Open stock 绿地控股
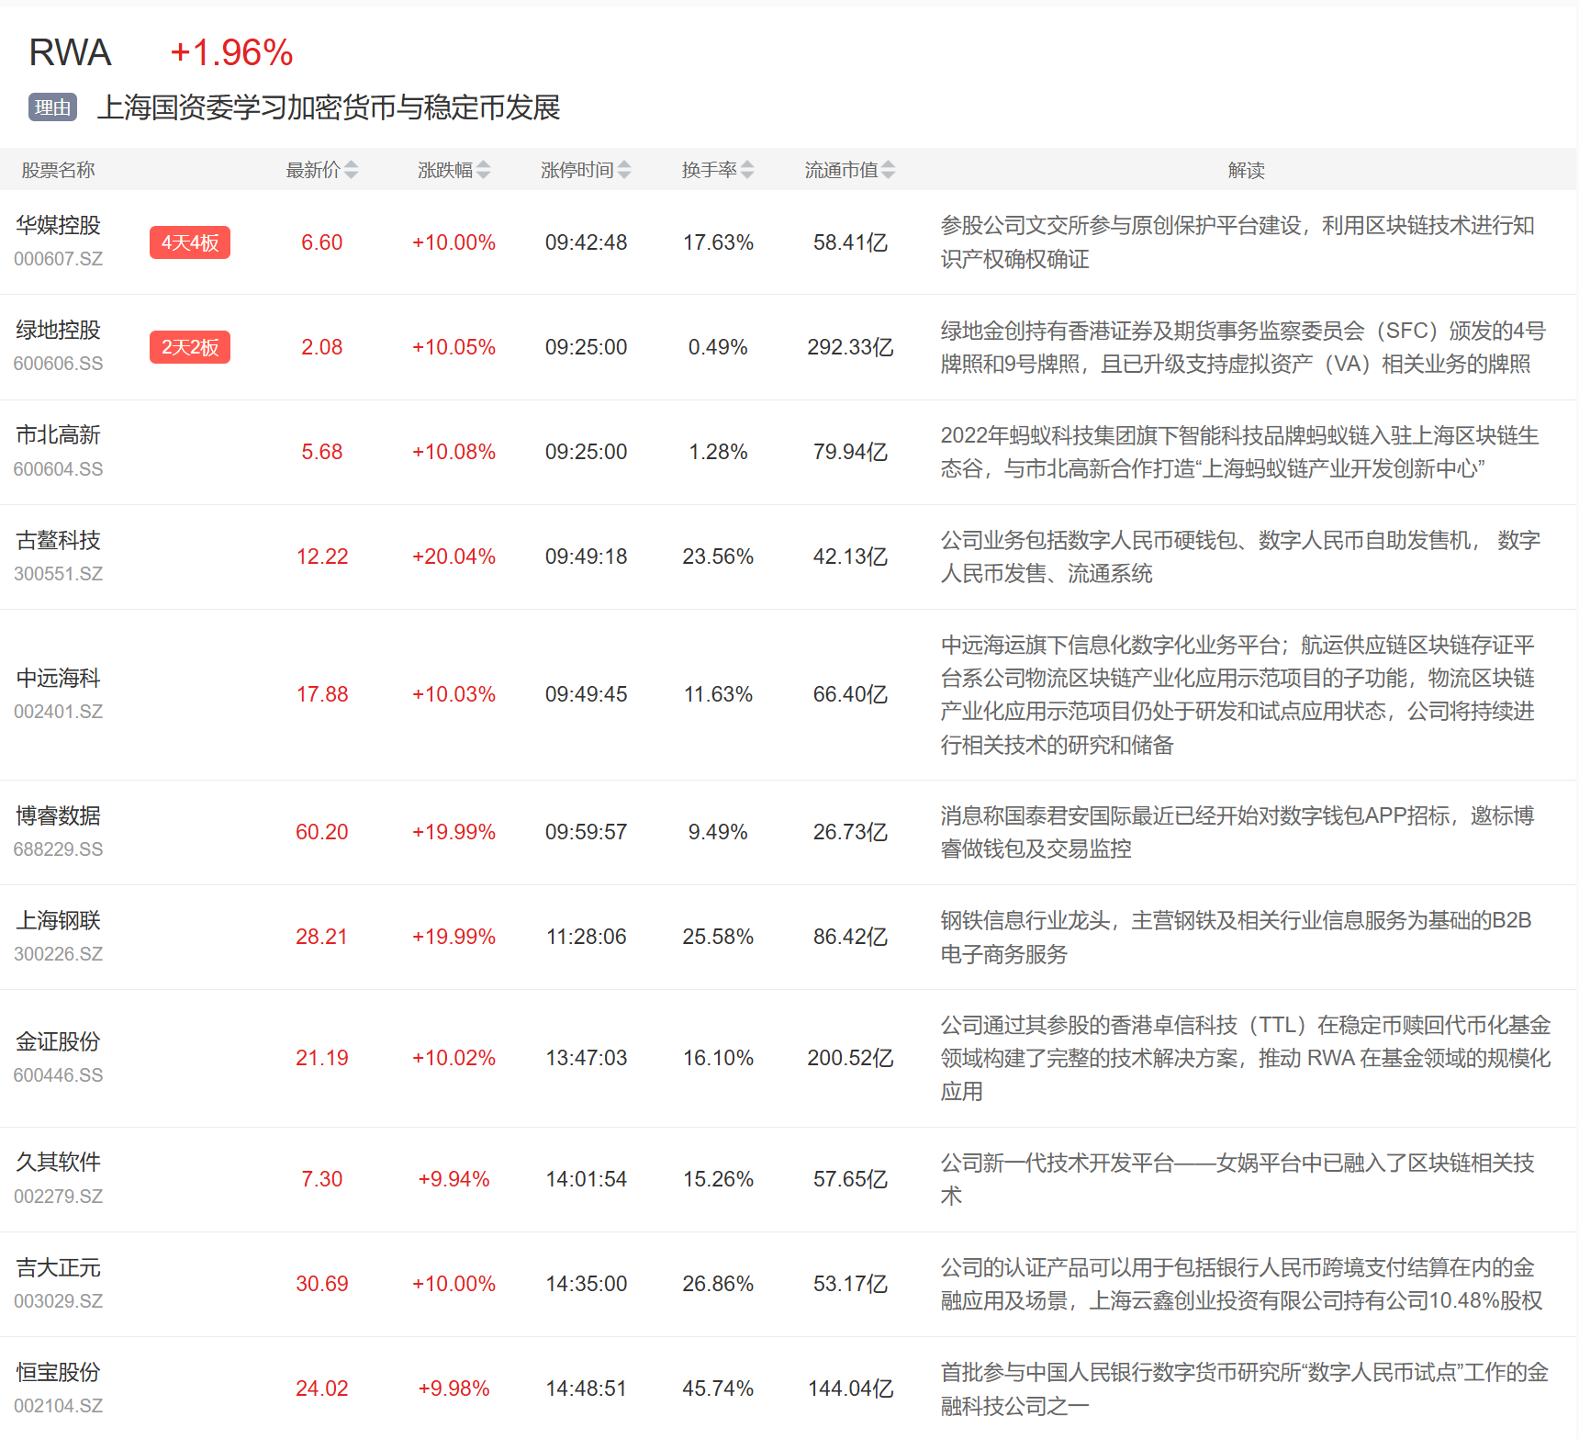Viewport: 1579px width, 1439px height. (x=58, y=330)
